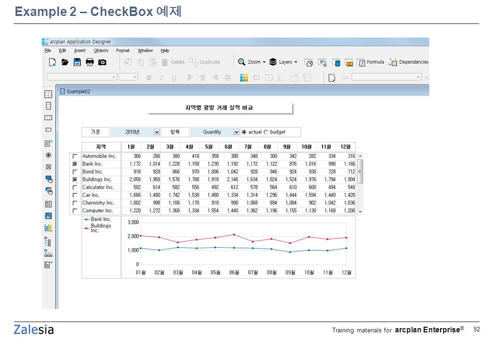This screenshot has height=338, width=489.
Task: Click the scroll-up arrow of the table
Action: tap(360, 156)
